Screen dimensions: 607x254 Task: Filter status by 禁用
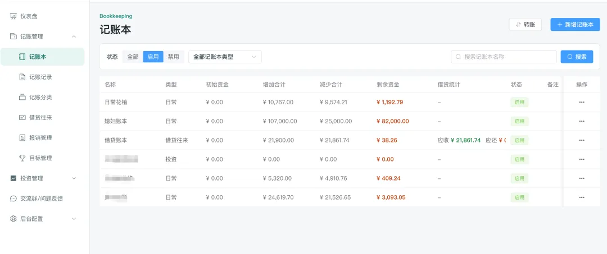point(174,57)
